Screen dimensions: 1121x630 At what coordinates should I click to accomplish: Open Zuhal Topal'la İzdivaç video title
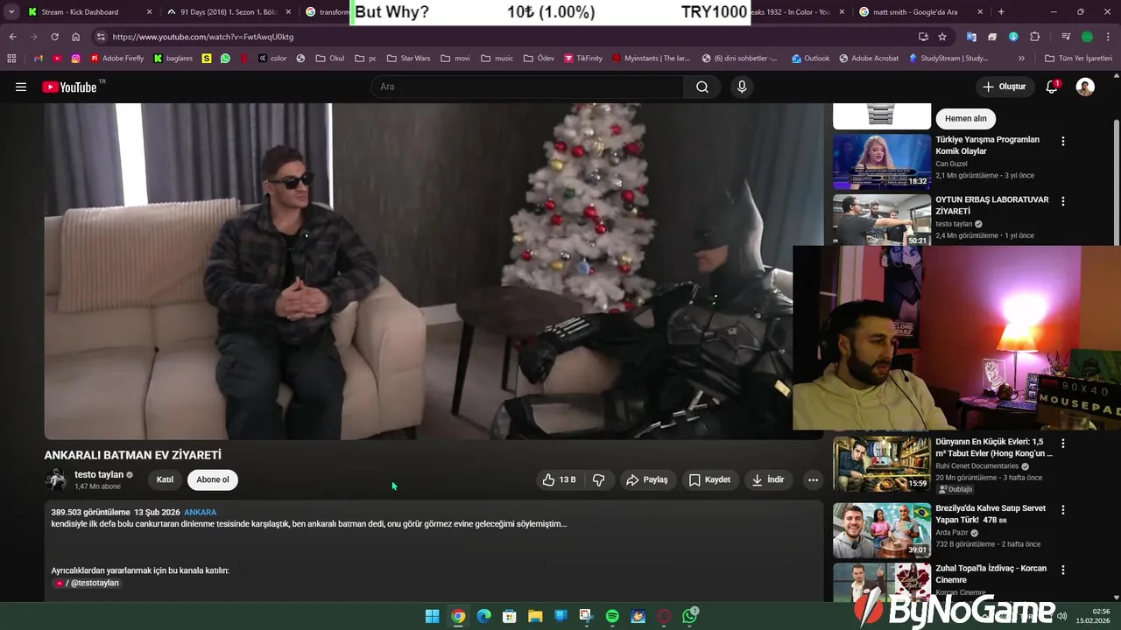click(991, 574)
